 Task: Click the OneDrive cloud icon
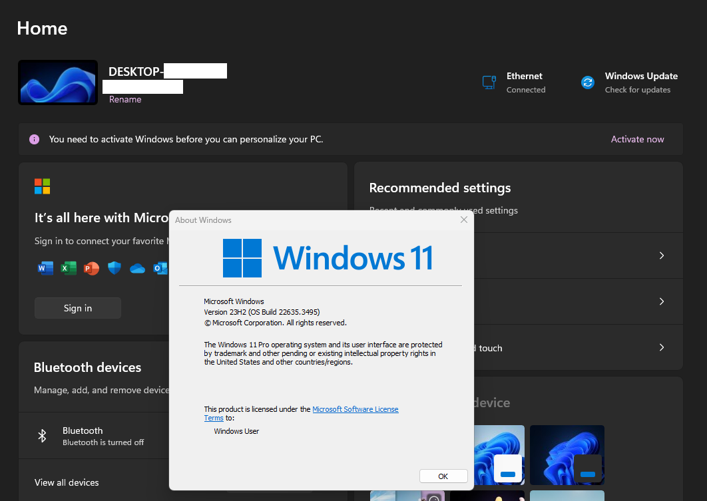(x=138, y=269)
